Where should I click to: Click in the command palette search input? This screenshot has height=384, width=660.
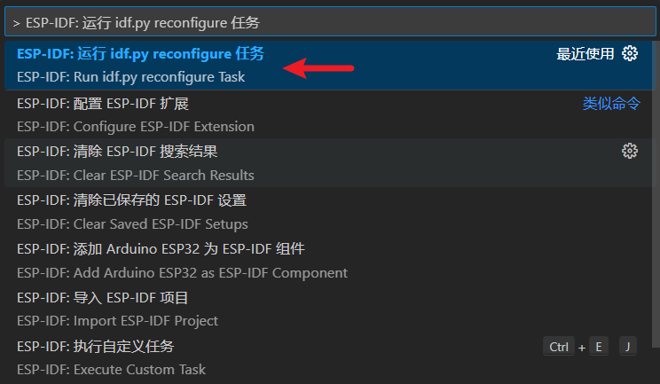pos(329,21)
